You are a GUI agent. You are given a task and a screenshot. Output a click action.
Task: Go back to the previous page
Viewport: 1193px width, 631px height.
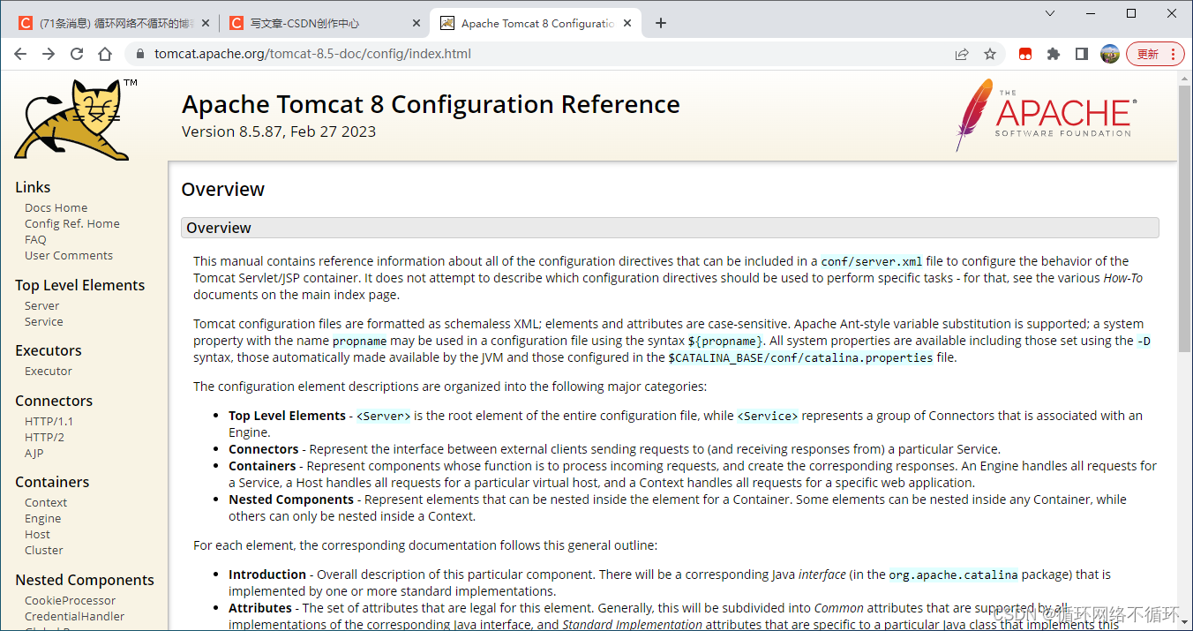coord(20,54)
